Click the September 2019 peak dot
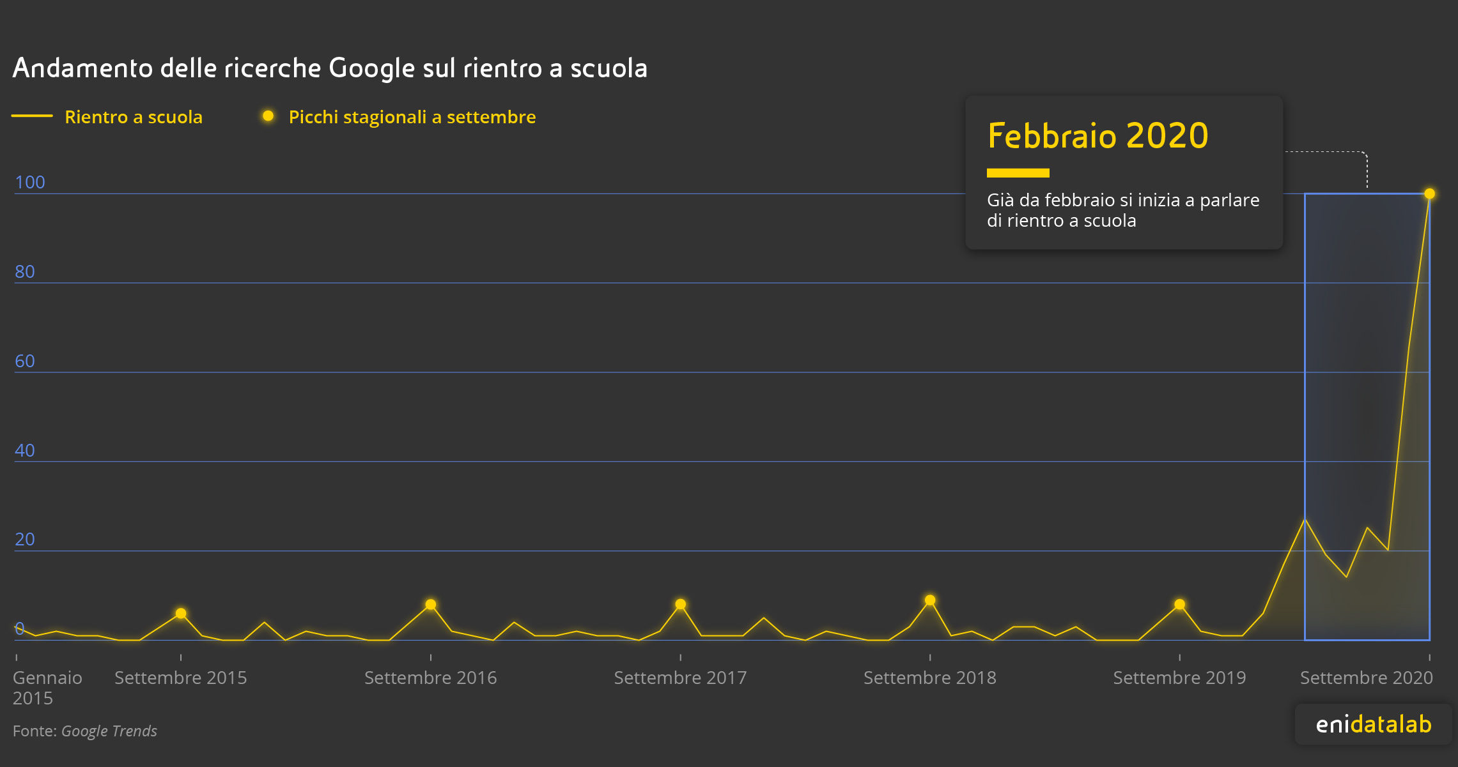 point(1180,604)
